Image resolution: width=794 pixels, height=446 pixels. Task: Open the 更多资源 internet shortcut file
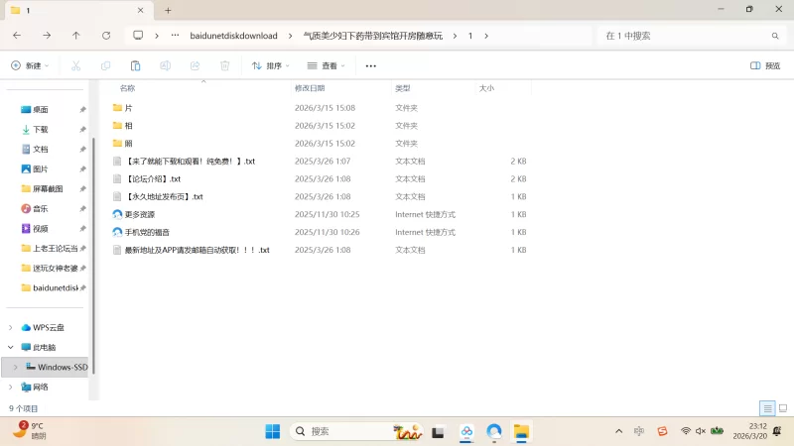coord(140,214)
